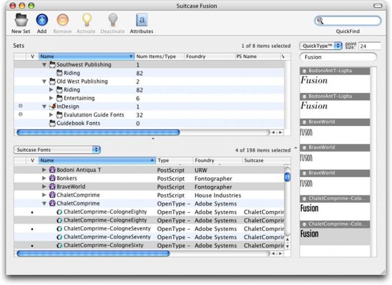The height and width of the screenshot is (285, 392).
Task: Sort fonts by Suitcase column header
Action: click(x=266, y=160)
